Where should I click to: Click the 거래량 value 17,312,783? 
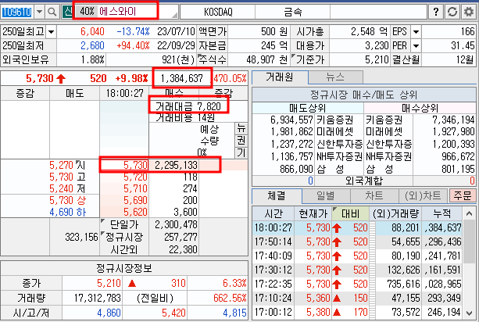(x=98, y=298)
